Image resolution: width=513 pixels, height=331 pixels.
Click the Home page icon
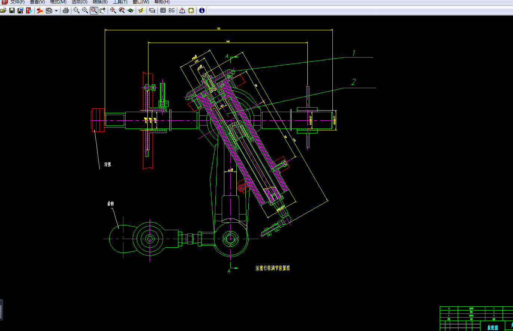191,10
